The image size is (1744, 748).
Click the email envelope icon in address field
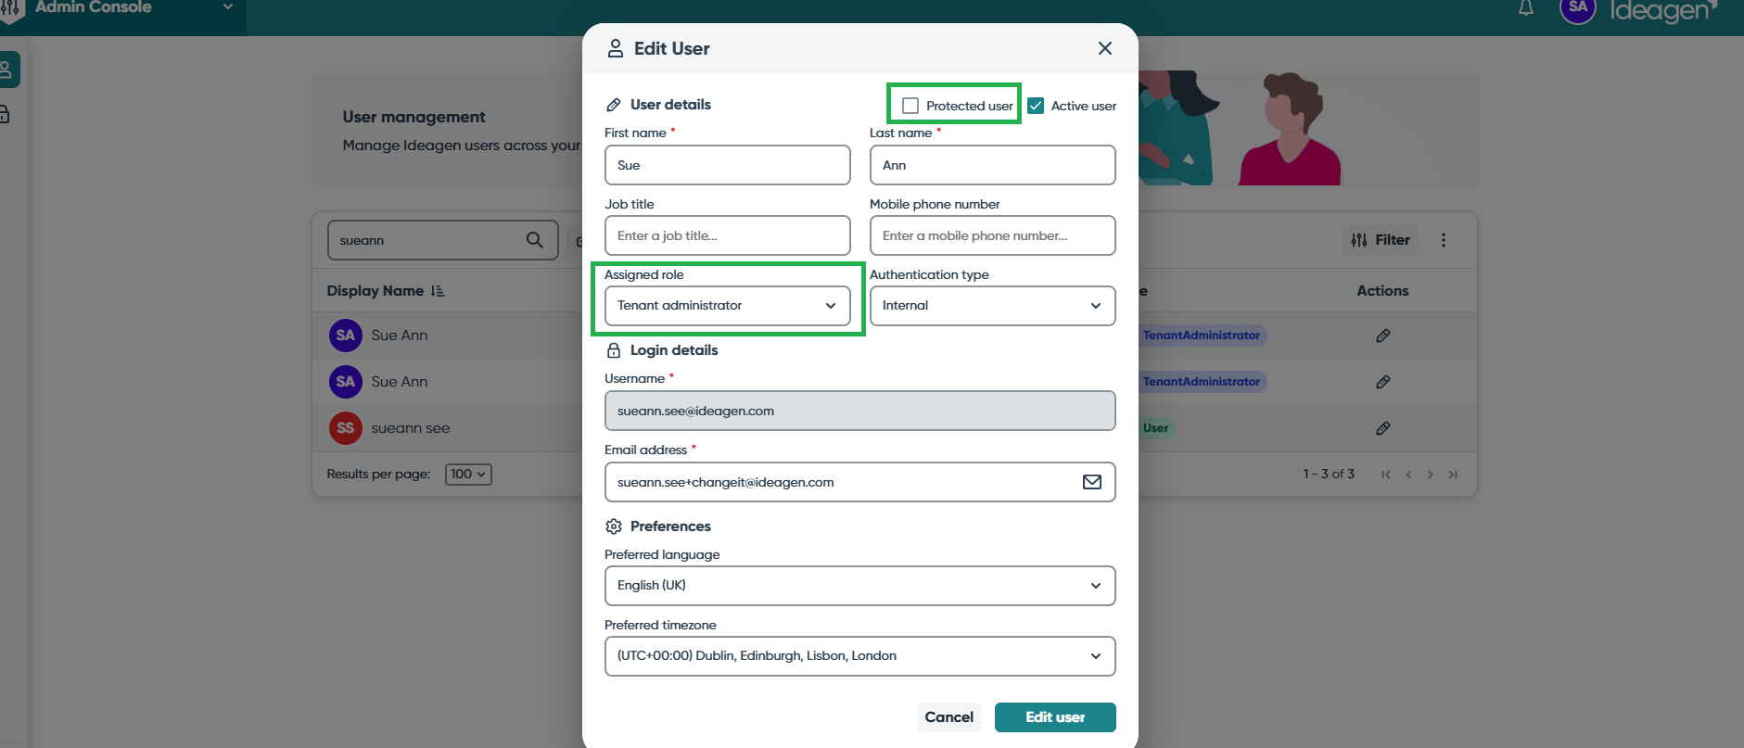tap(1092, 482)
